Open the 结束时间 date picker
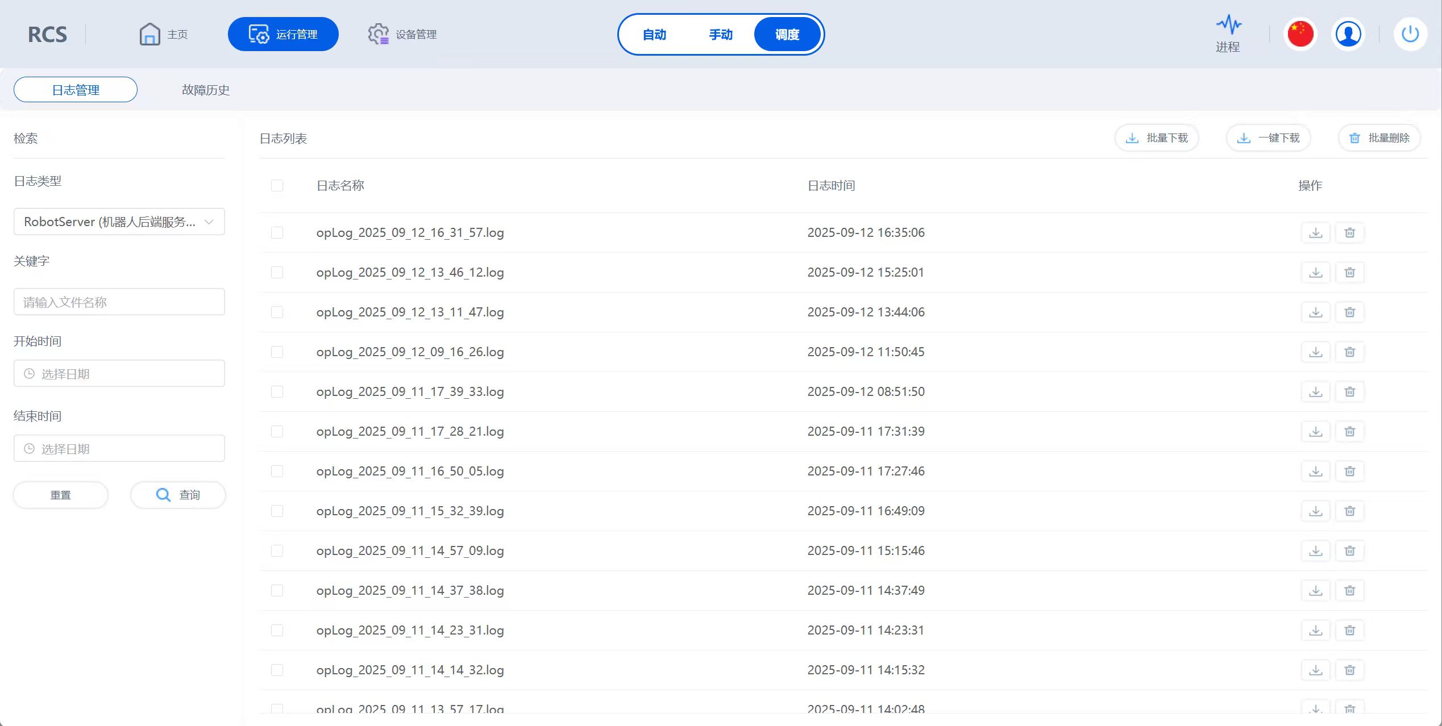This screenshot has height=726, width=1442. pyautogui.click(x=119, y=449)
